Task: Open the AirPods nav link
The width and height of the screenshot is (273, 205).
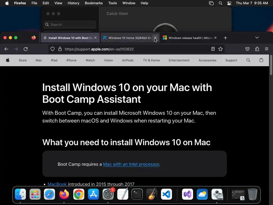Action: click(x=128, y=60)
